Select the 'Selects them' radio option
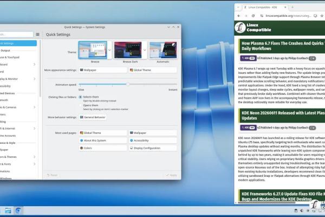The width and height of the screenshot is (325, 217). pyautogui.click(x=80, y=97)
